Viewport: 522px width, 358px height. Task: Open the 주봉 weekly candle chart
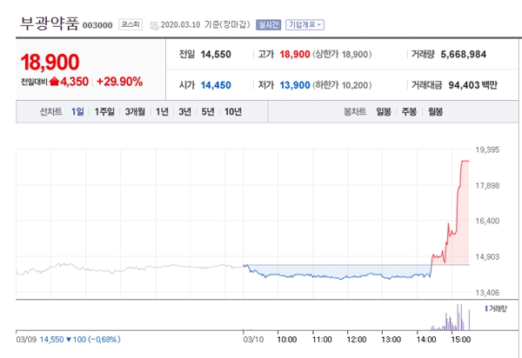(x=409, y=112)
